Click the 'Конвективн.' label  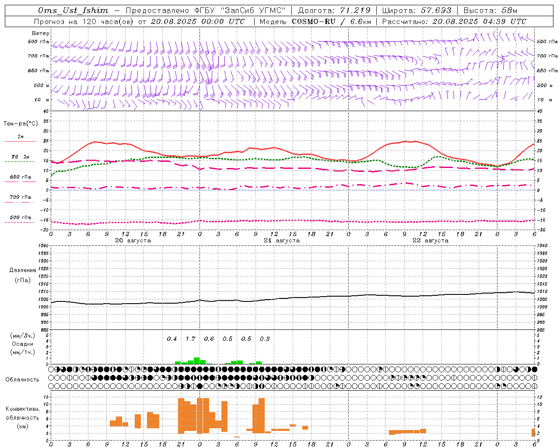pyautogui.click(x=23, y=409)
